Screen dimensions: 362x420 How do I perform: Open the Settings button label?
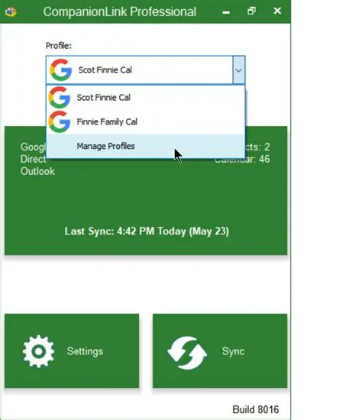click(85, 351)
